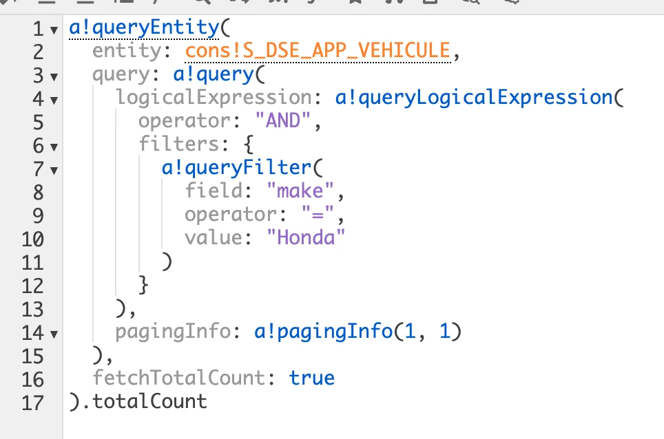Click the closing brace on line 12
Viewport: 664px width, 439px height.
point(143,285)
